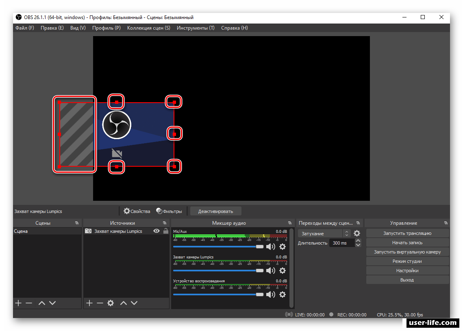Screen dimensions: 463x331
Task: Toggle visibility eye of Захват камеры Lumpics
Action: coord(157,231)
